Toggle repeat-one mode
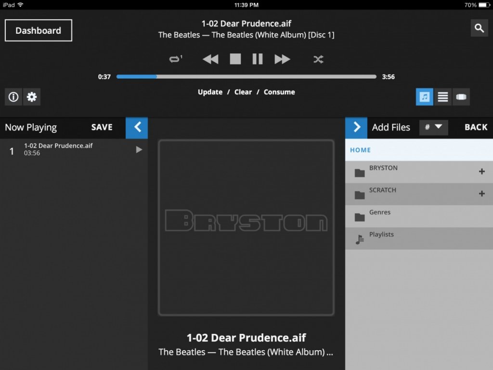Image resolution: width=493 pixels, height=370 pixels. pos(175,59)
